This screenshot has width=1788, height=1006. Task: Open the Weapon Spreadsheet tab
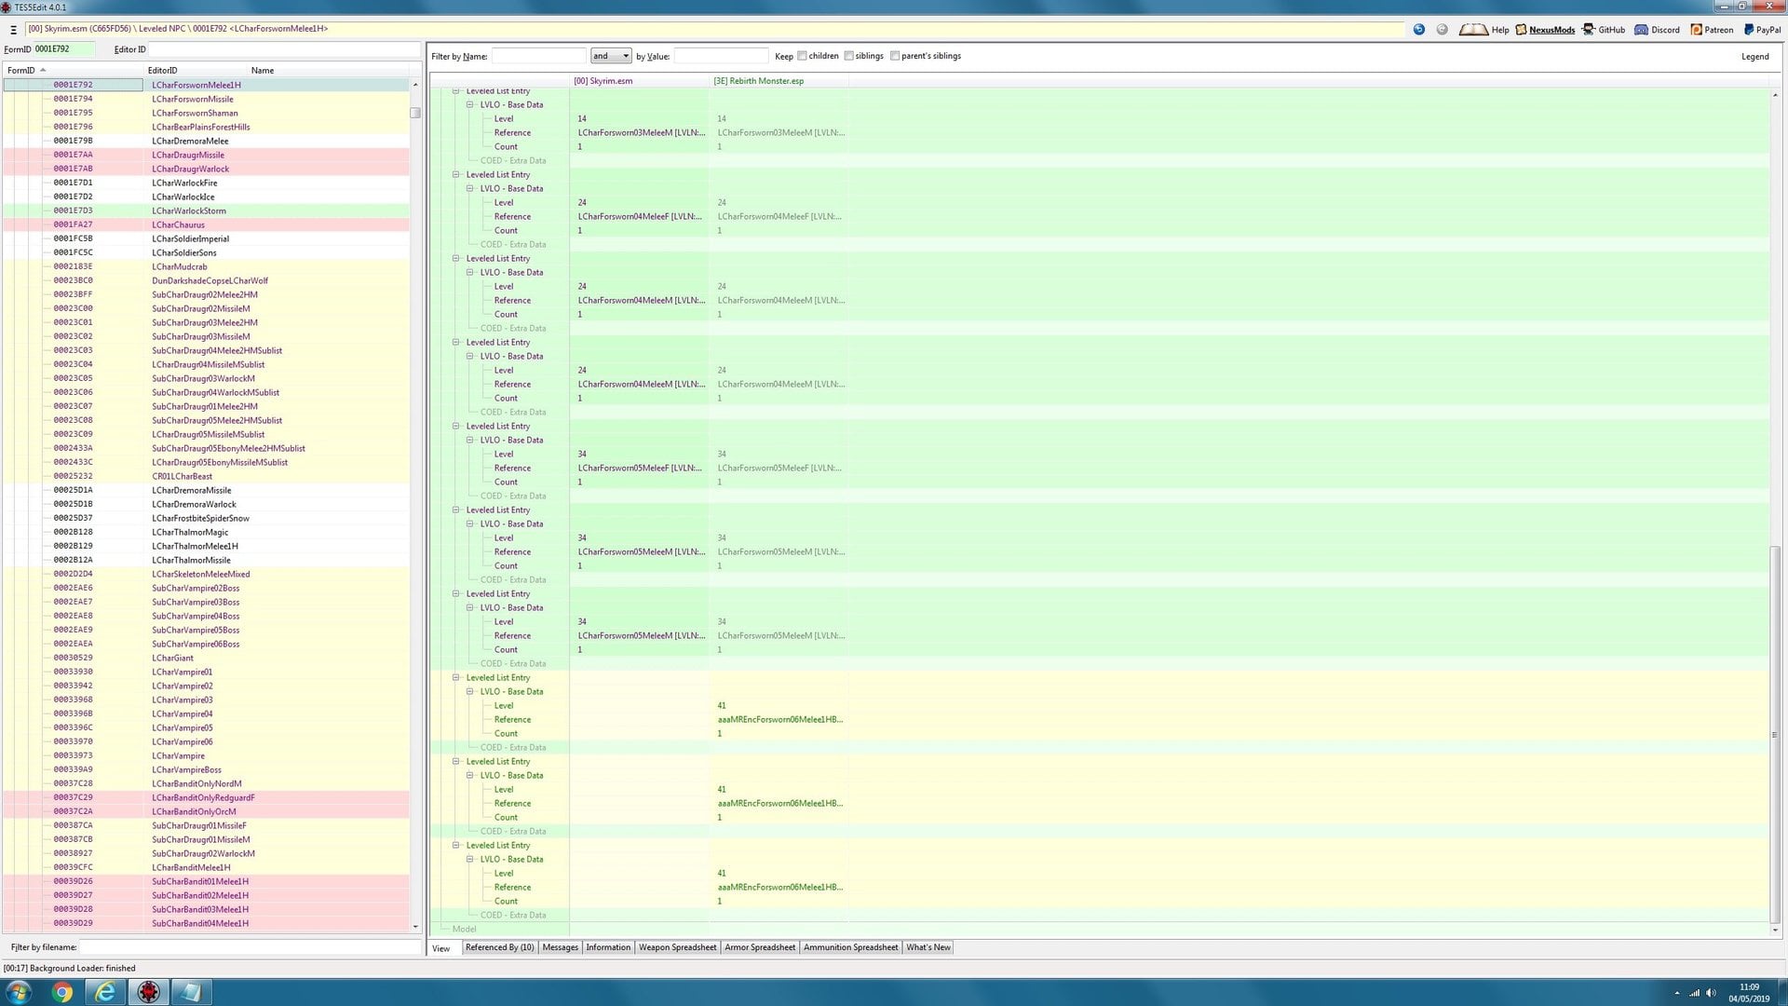click(678, 947)
